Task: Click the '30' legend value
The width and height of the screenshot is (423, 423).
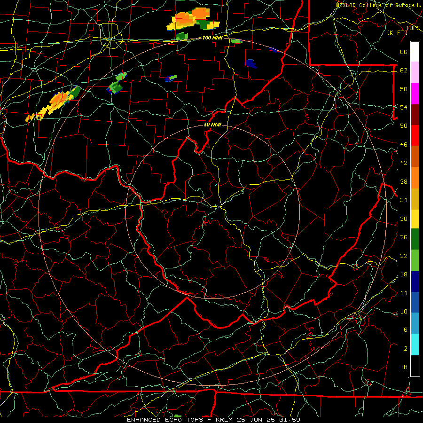Action: 404,219
